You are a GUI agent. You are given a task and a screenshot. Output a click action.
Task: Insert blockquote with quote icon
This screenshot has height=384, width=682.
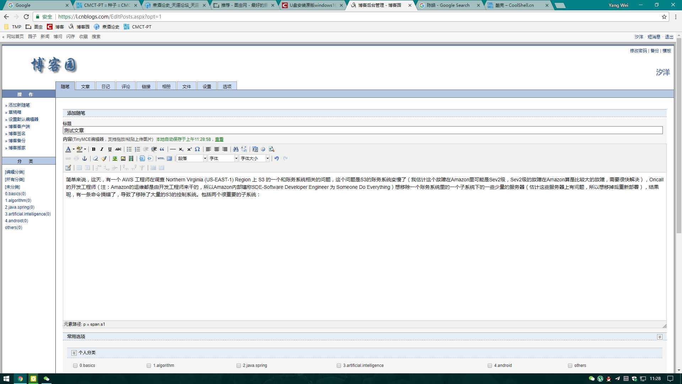click(162, 149)
